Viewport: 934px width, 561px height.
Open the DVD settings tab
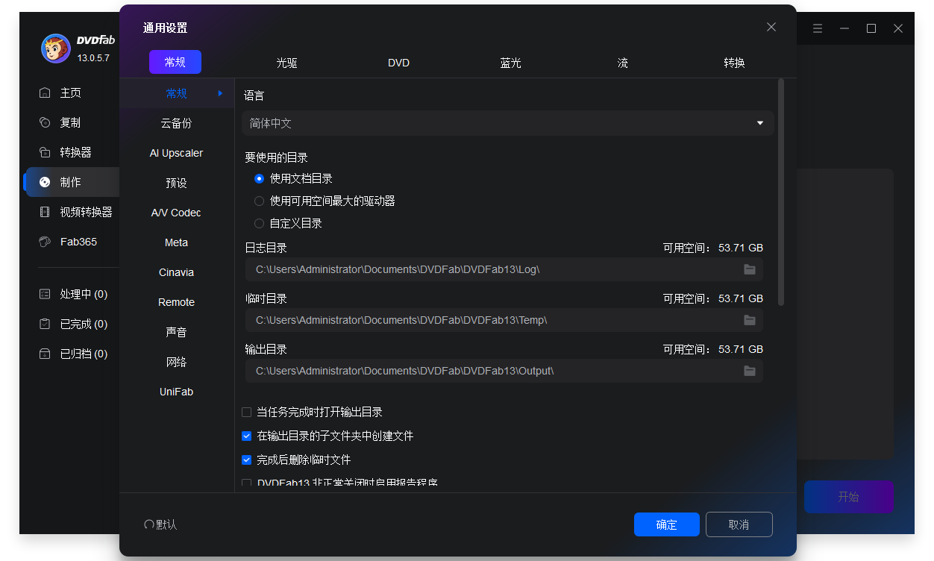click(x=398, y=63)
